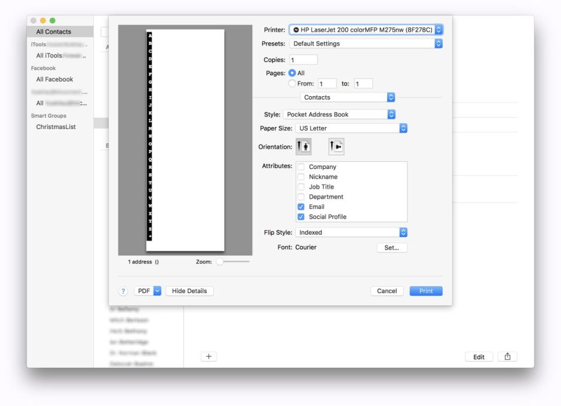
Task: Select portrait orientation icon
Action: 303,147
